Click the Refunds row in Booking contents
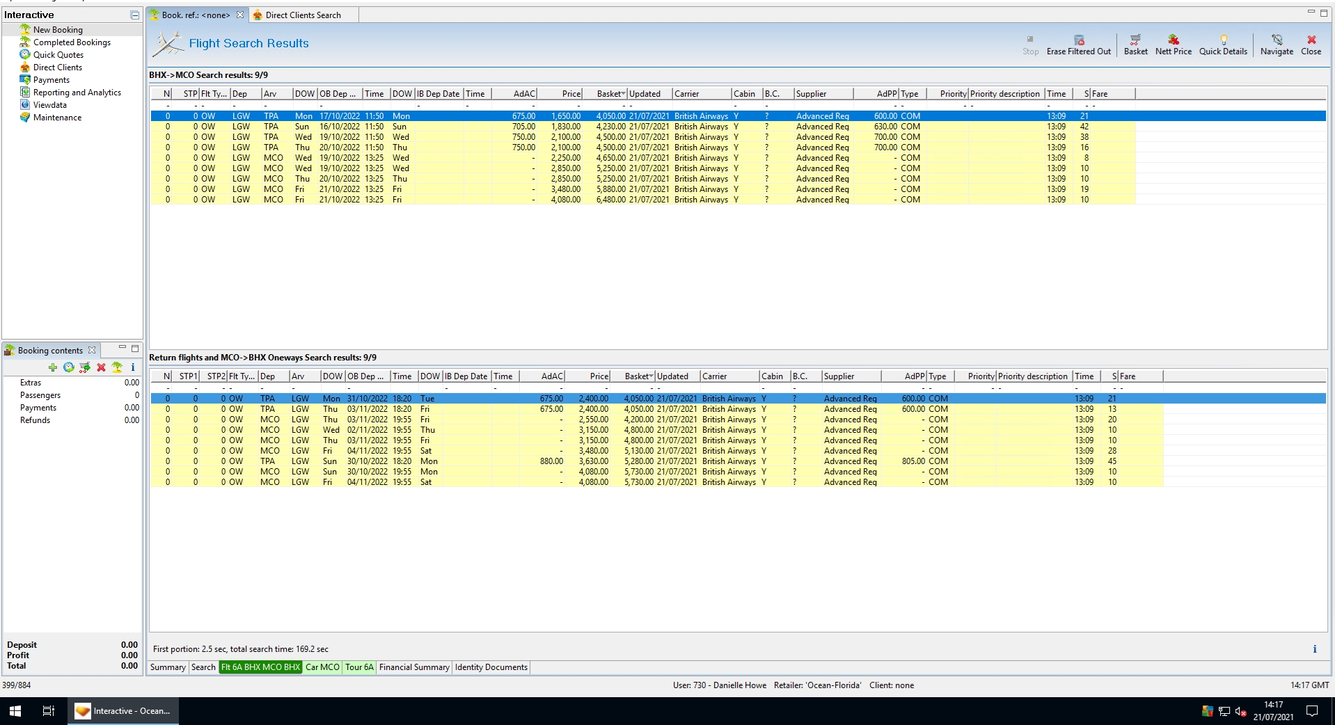 [72, 420]
